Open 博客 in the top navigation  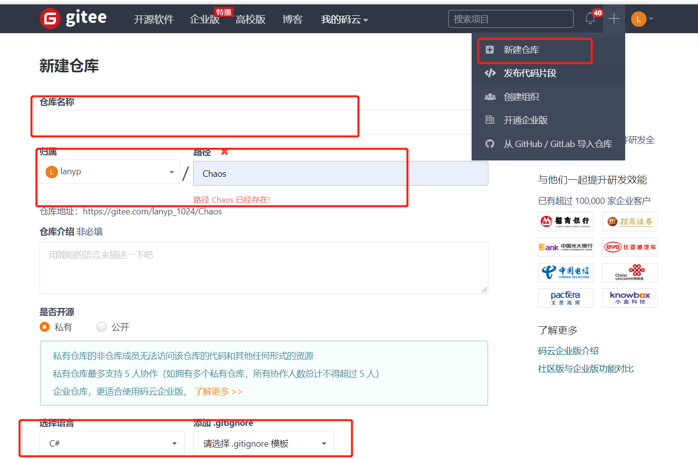tap(292, 19)
